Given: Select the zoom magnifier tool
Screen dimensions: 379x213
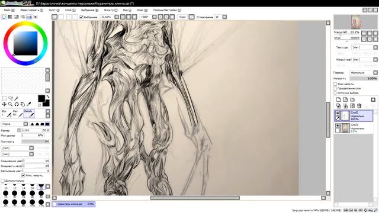Looking at the screenshot, I should [x=11, y=104].
